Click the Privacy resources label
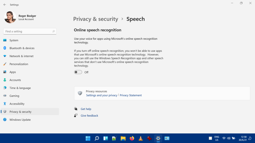Image resolution: width=255 pixels, height=143 pixels. 97,91
